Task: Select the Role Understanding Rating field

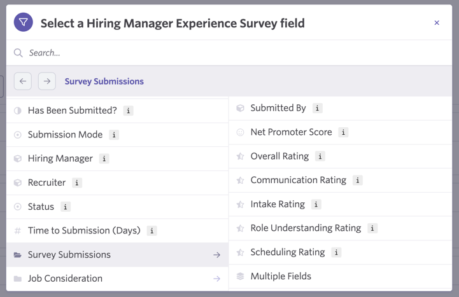Action: coord(341,228)
